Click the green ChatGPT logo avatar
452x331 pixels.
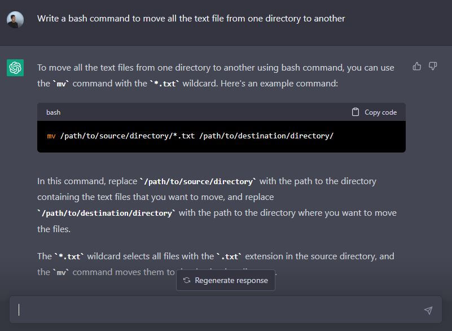[x=15, y=68]
